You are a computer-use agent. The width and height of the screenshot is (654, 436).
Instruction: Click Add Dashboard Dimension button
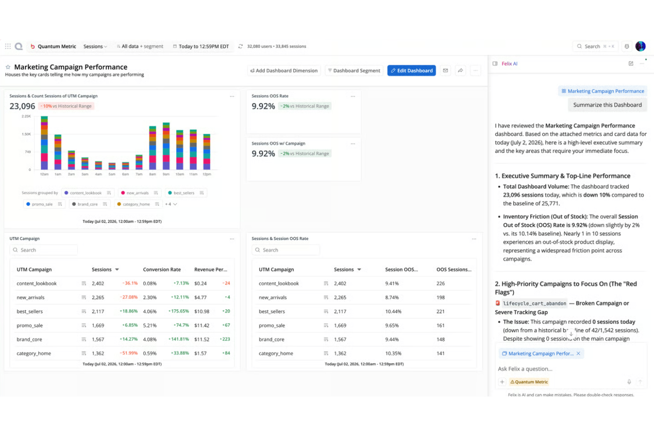click(x=284, y=71)
